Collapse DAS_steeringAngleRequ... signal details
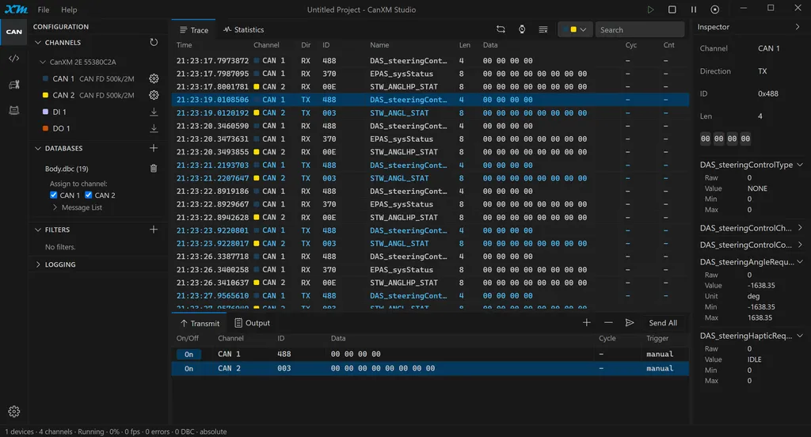The width and height of the screenshot is (811, 437). pos(800,262)
